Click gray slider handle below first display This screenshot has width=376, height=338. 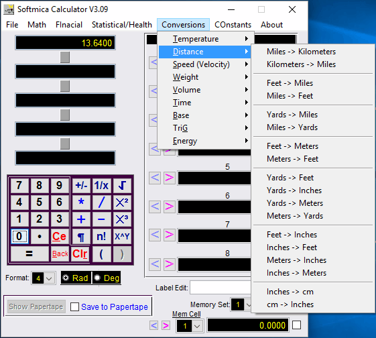[x=65, y=57]
